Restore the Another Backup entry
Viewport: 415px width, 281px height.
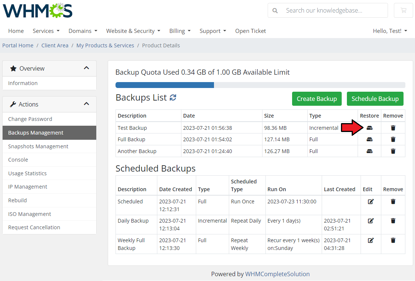point(369,151)
